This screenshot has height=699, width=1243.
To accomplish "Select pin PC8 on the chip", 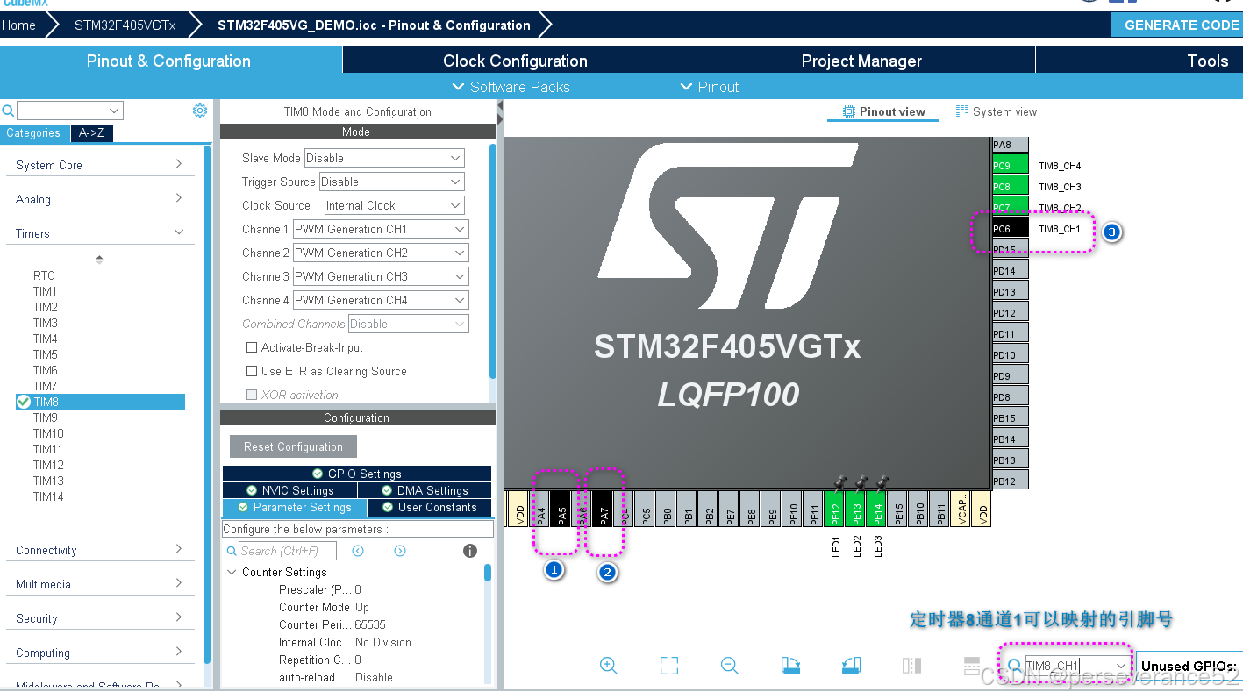I will pos(1010,186).
